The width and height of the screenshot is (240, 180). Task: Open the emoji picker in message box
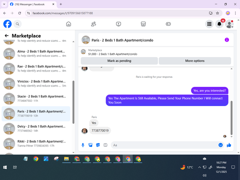[x=220, y=145]
